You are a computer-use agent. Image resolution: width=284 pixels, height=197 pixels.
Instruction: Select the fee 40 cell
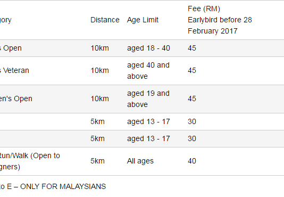(x=192, y=161)
